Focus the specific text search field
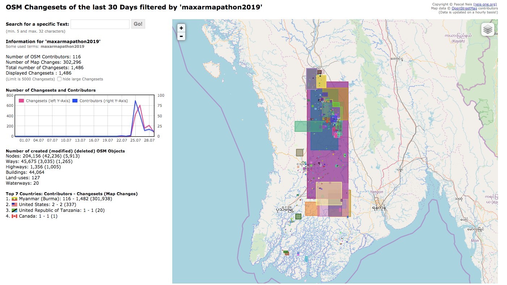This screenshot has height=285, width=507. [100, 24]
